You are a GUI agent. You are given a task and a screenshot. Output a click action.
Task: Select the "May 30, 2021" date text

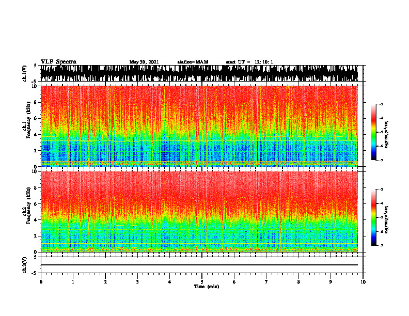pyautogui.click(x=144, y=62)
